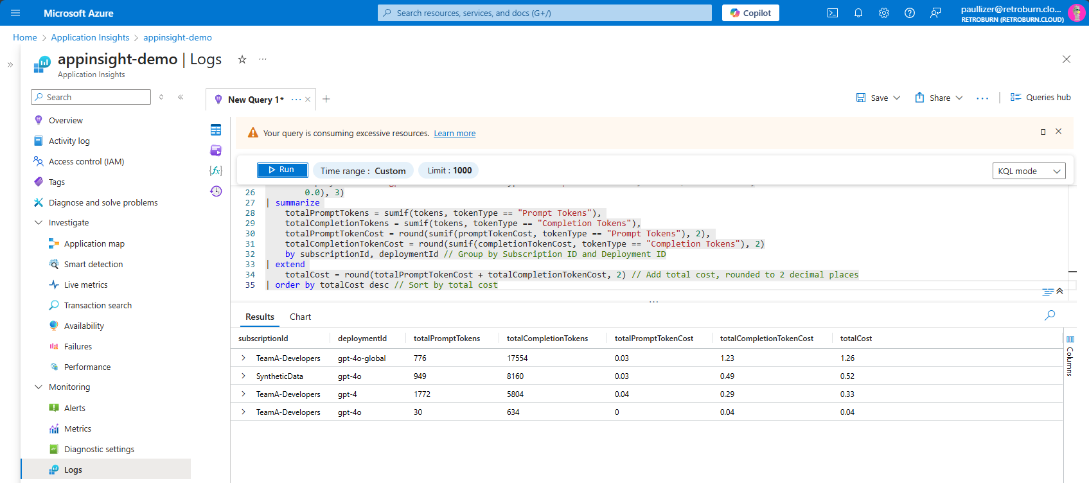The image size is (1089, 483).
Task: Open portal settings gear
Action: click(x=884, y=13)
